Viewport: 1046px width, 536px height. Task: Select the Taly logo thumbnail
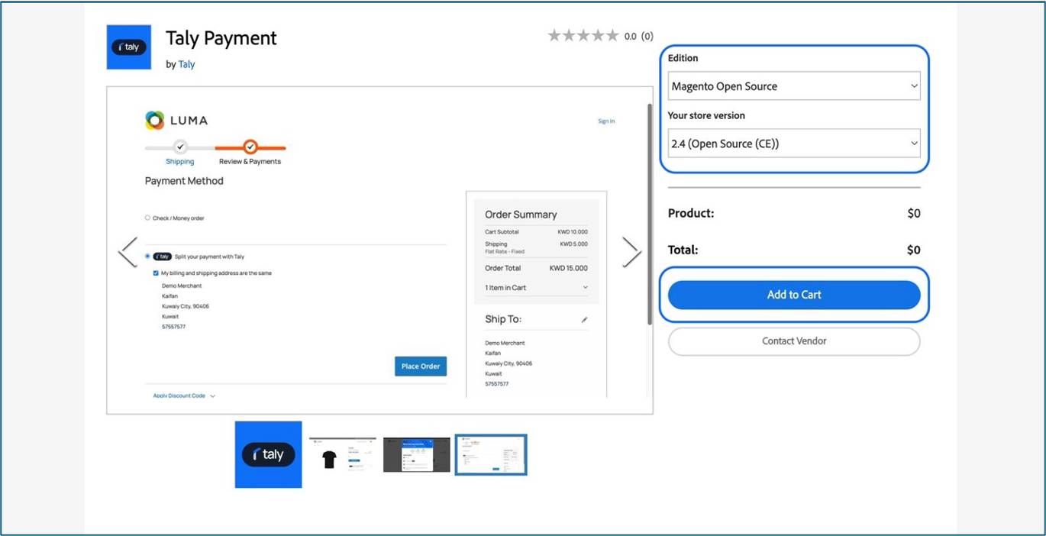point(268,454)
